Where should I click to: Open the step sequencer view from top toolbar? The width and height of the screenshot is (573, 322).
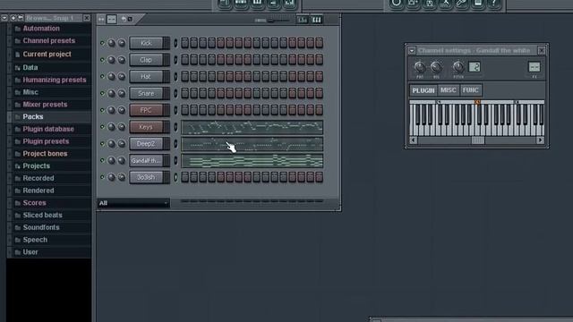[241, 4]
